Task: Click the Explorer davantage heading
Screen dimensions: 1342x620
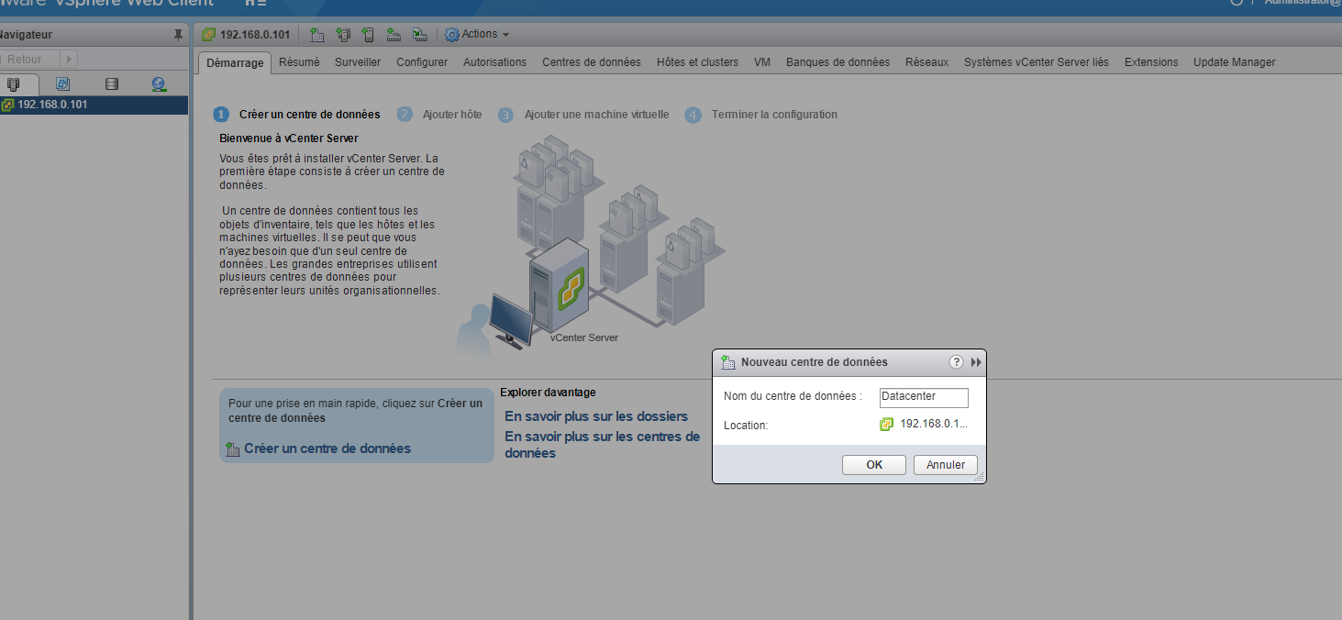Action: tap(548, 393)
